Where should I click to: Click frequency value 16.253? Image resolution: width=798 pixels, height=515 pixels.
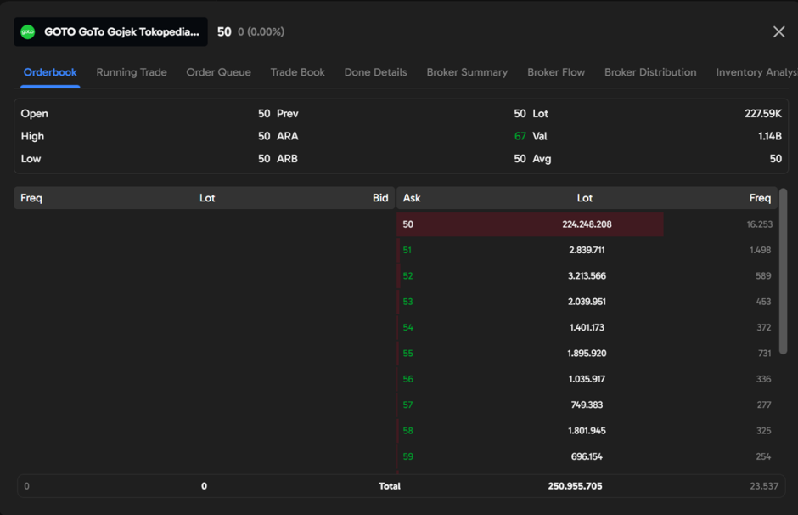point(759,224)
